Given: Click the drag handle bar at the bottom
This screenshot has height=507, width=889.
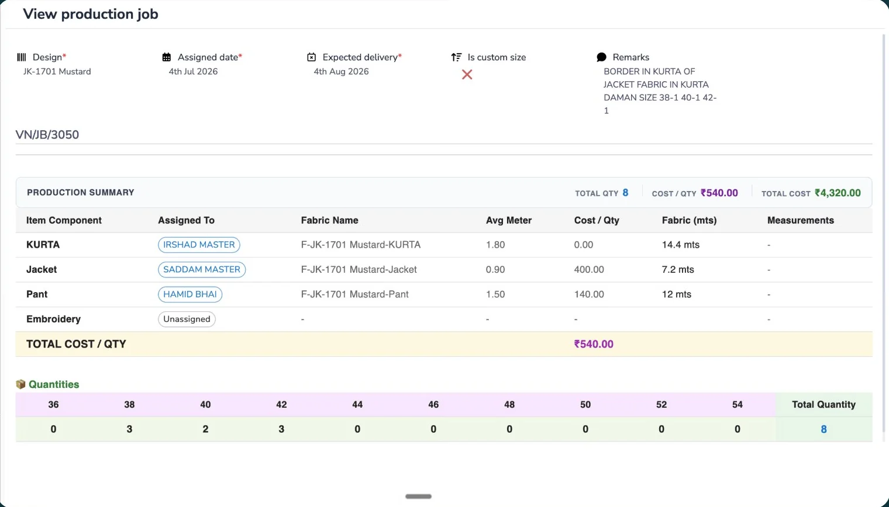Looking at the screenshot, I should click(x=418, y=496).
